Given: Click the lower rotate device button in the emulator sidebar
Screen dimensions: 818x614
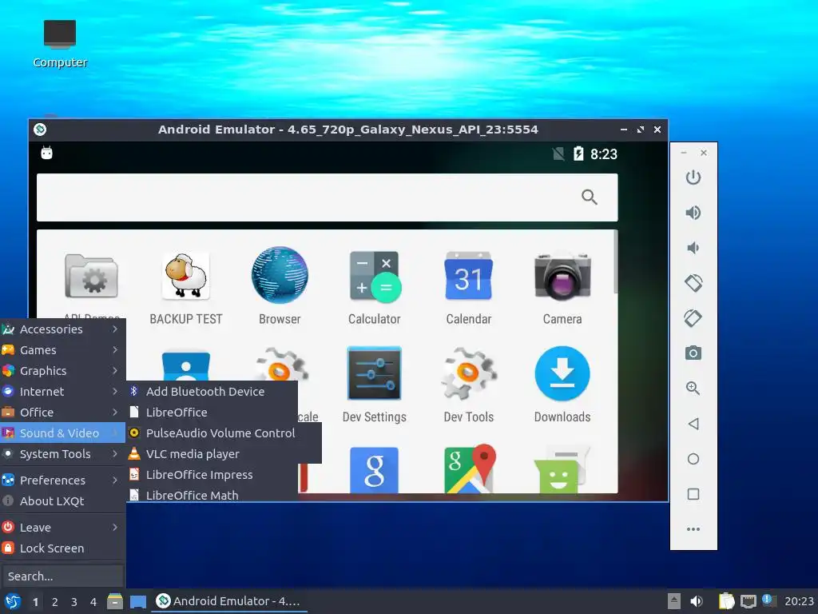Looking at the screenshot, I should [x=693, y=318].
